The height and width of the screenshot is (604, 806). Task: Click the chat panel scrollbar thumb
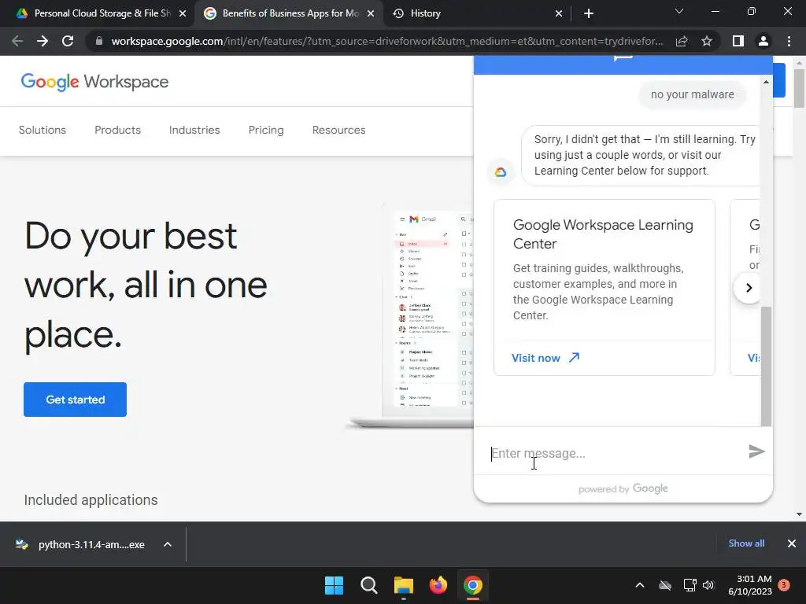coord(766,366)
